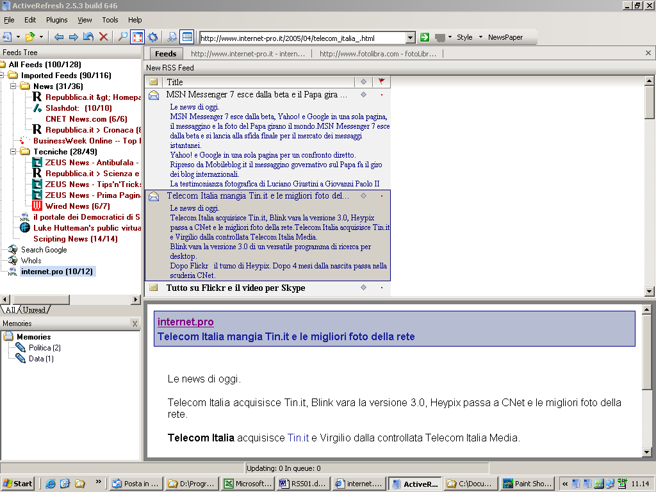Viewport: 656px width, 492px height.
Task: Open the Tools menu
Action: (110, 20)
